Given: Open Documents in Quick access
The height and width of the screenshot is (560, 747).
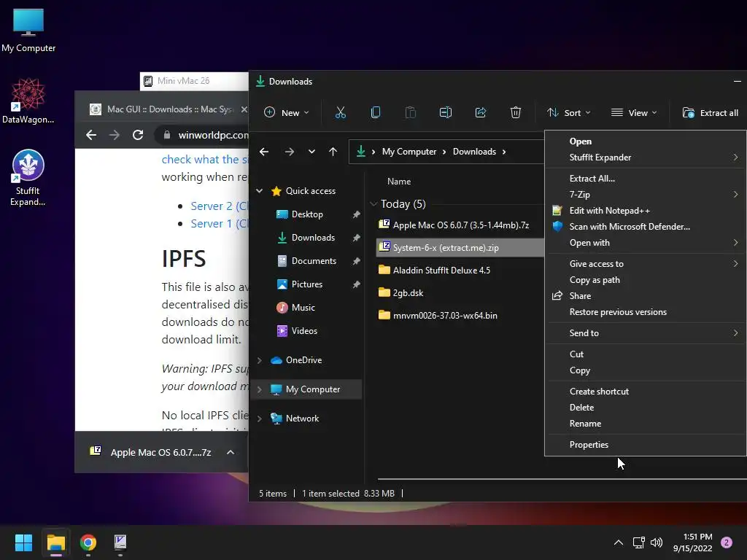Looking at the screenshot, I should [314, 261].
